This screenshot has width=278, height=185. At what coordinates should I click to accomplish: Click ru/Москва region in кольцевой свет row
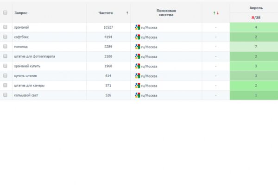pyautogui.click(x=149, y=96)
